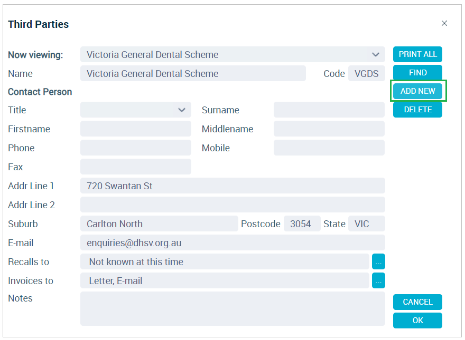Viewport: 465px width, 340px height.
Task: Open the Now viewing dropdown
Action: coord(232,54)
